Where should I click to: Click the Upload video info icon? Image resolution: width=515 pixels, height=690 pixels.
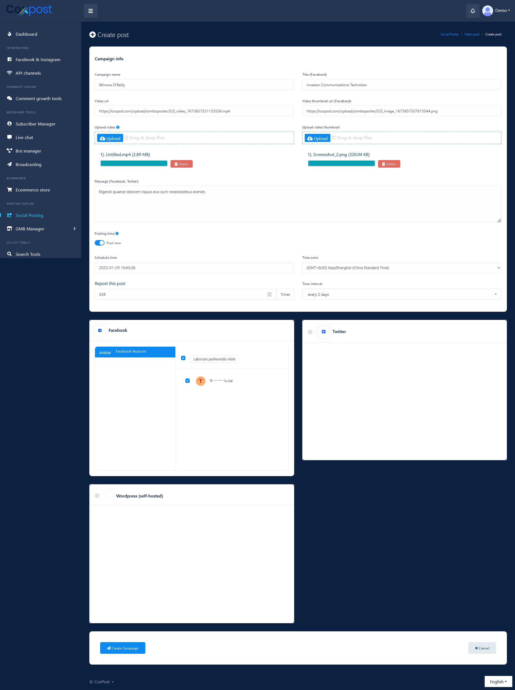click(118, 127)
